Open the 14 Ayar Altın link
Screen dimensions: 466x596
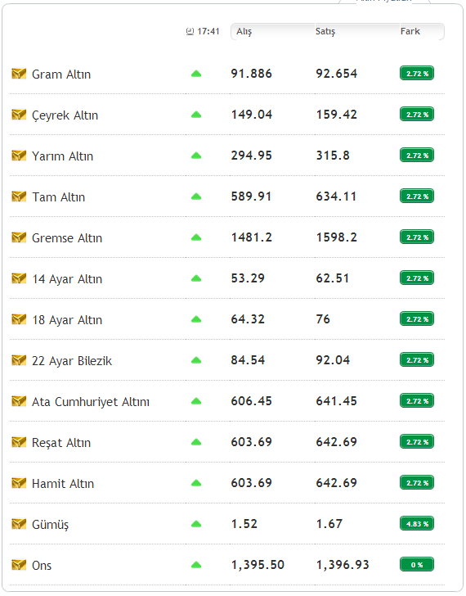coord(67,279)
